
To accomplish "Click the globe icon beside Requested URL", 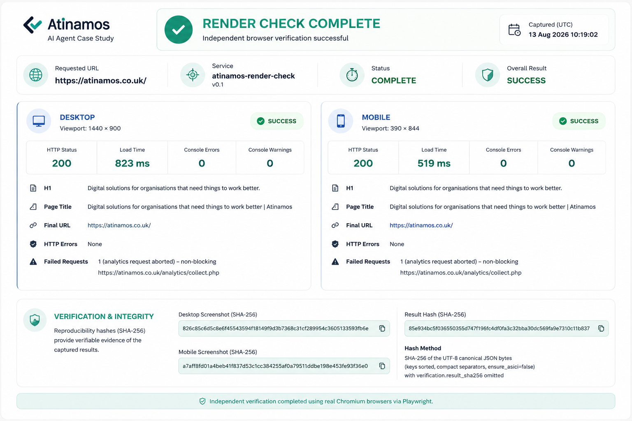I will coord(36,75).
